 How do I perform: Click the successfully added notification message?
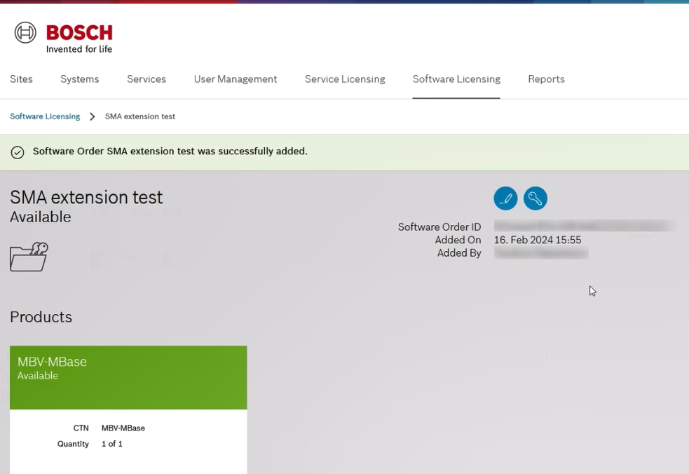coord(170,151)
